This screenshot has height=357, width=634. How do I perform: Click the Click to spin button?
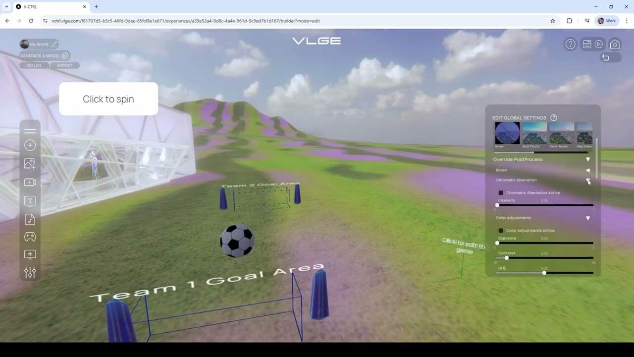pos(108,99)
